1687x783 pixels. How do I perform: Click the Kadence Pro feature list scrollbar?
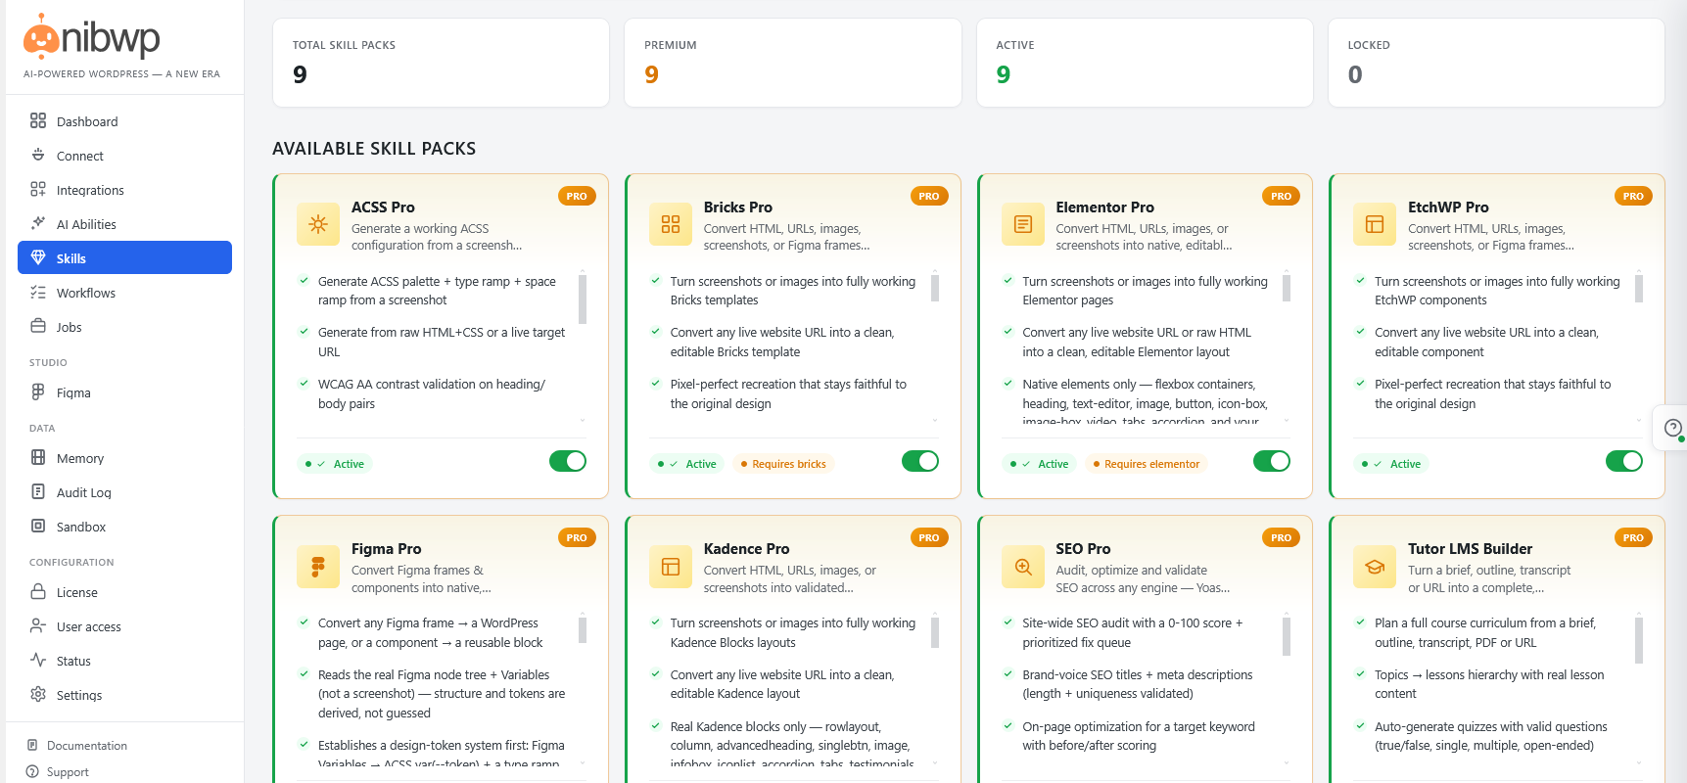pos(935,632)
